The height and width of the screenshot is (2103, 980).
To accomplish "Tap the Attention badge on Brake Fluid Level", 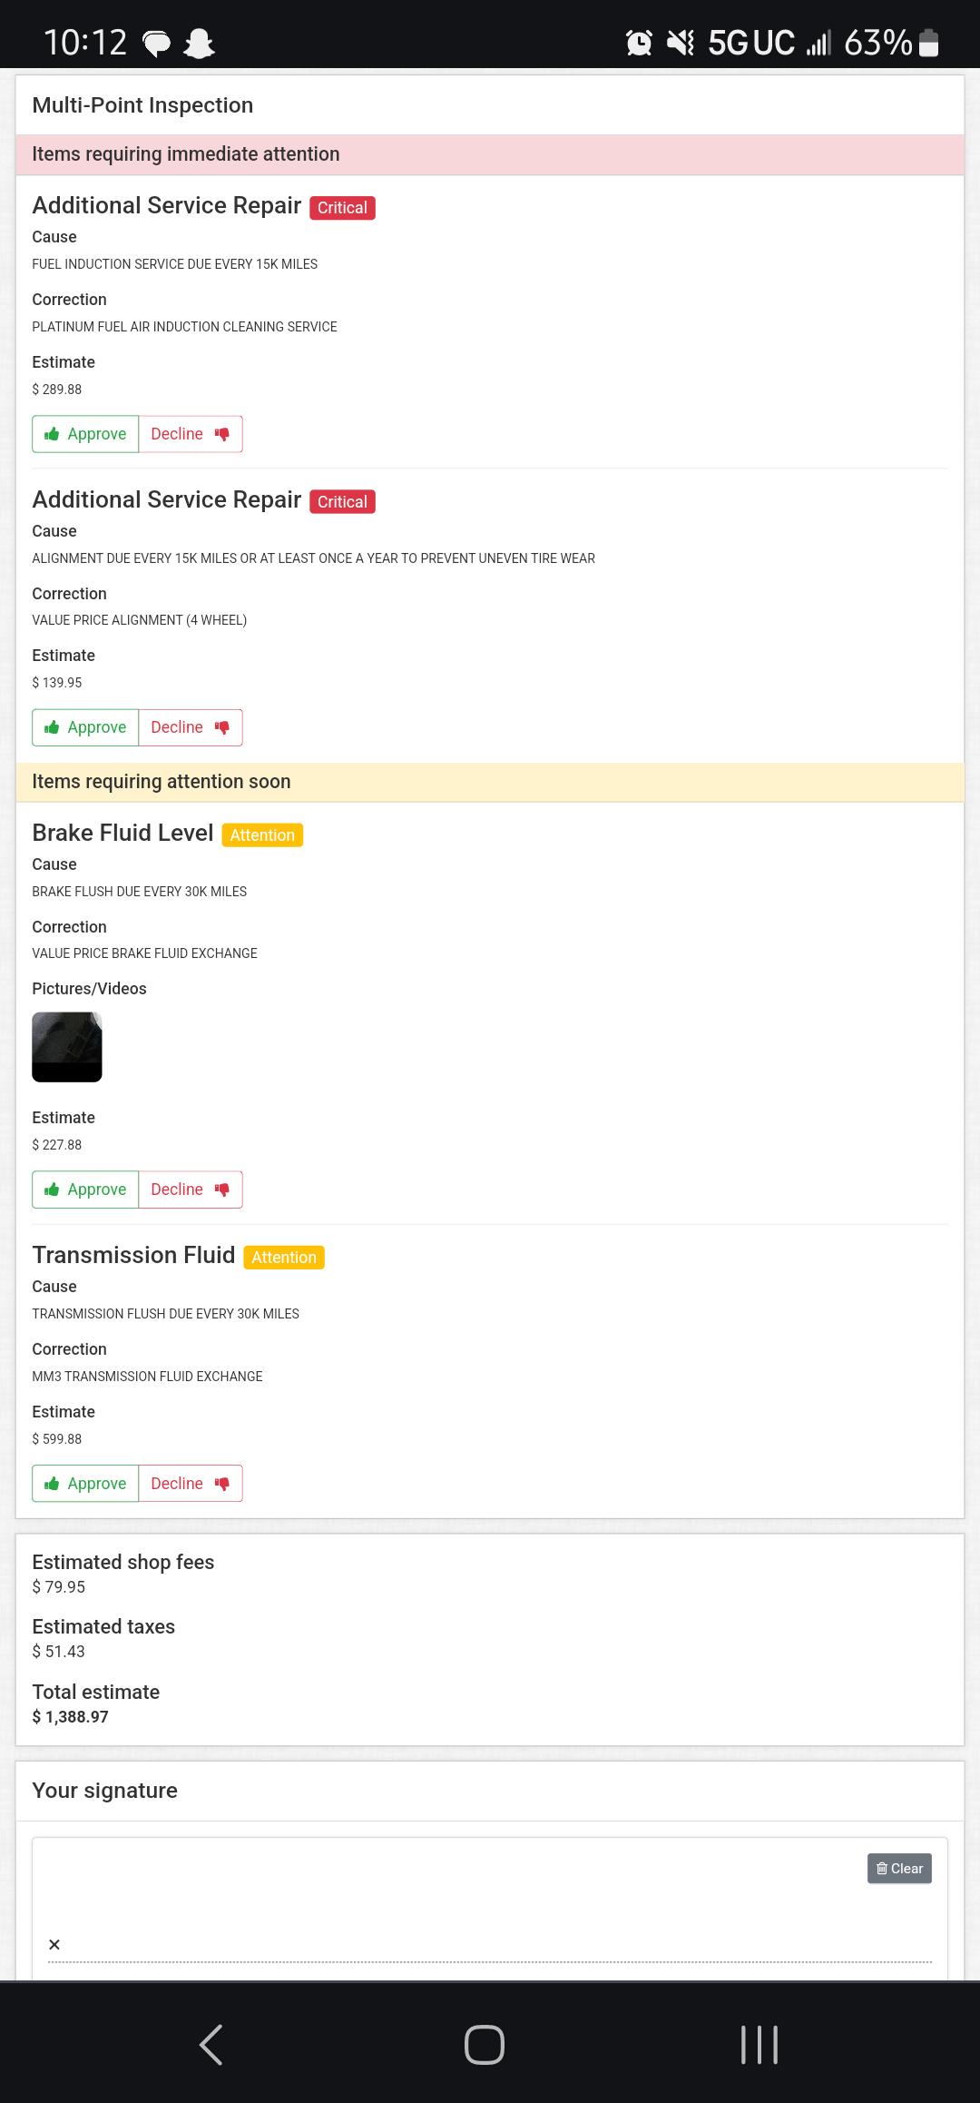I will [262, 835].
